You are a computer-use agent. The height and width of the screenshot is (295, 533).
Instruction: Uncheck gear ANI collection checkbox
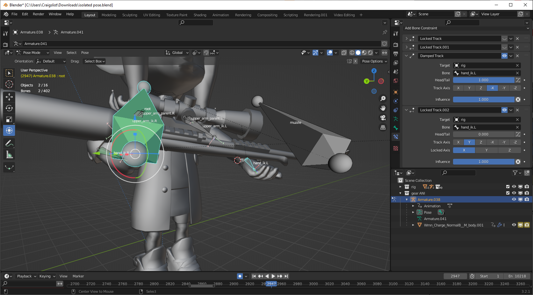coord(508,193)
